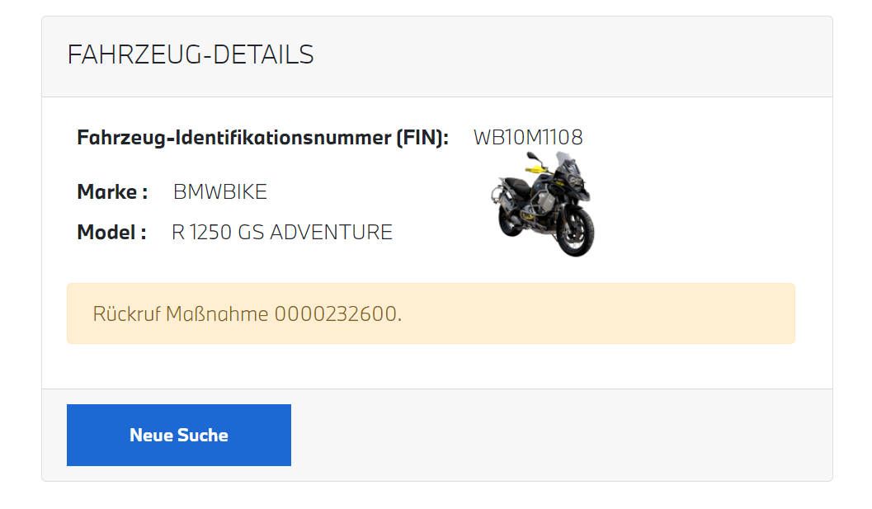Click the motorcycle's front wheel

(575, 232)
